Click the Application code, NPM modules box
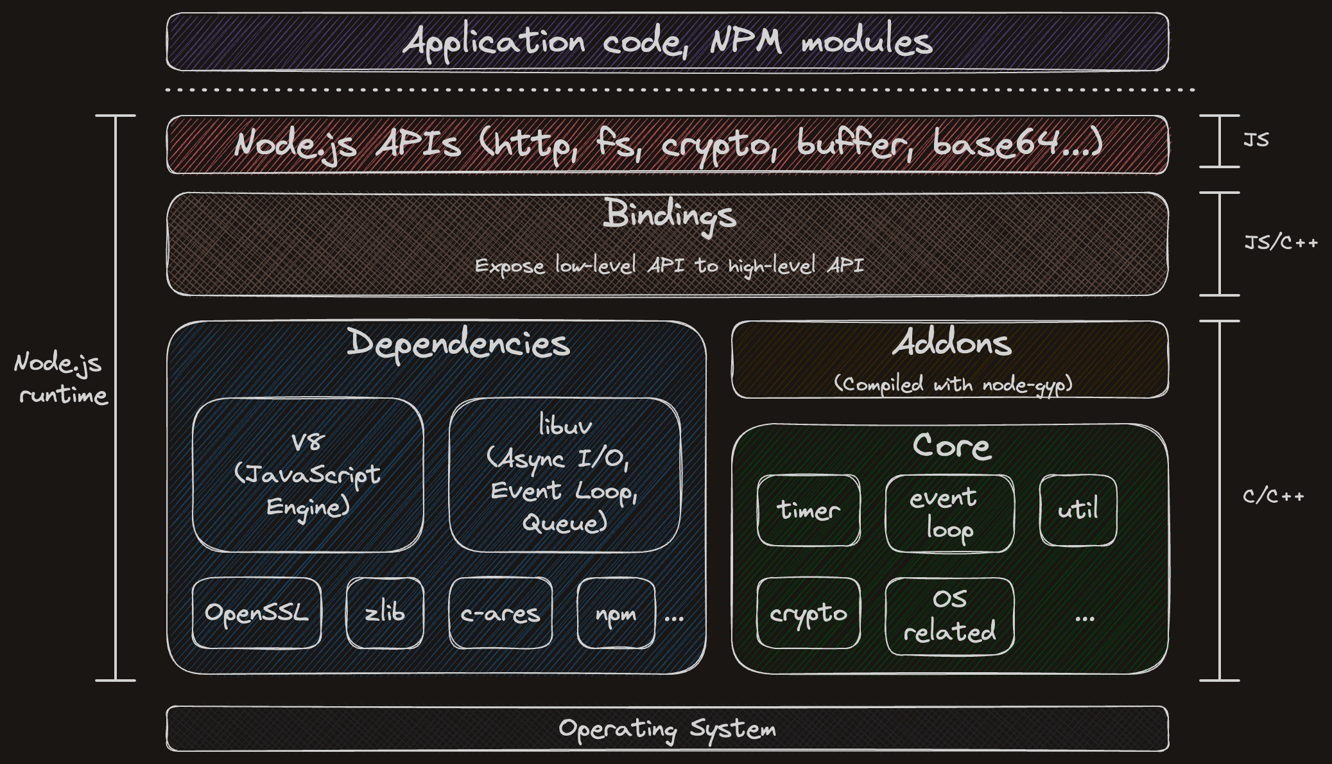This screenshot has width=1332, height=764. (667, 42)
